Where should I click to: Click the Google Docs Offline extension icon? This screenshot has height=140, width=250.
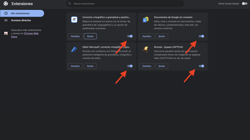click(145, 20)
